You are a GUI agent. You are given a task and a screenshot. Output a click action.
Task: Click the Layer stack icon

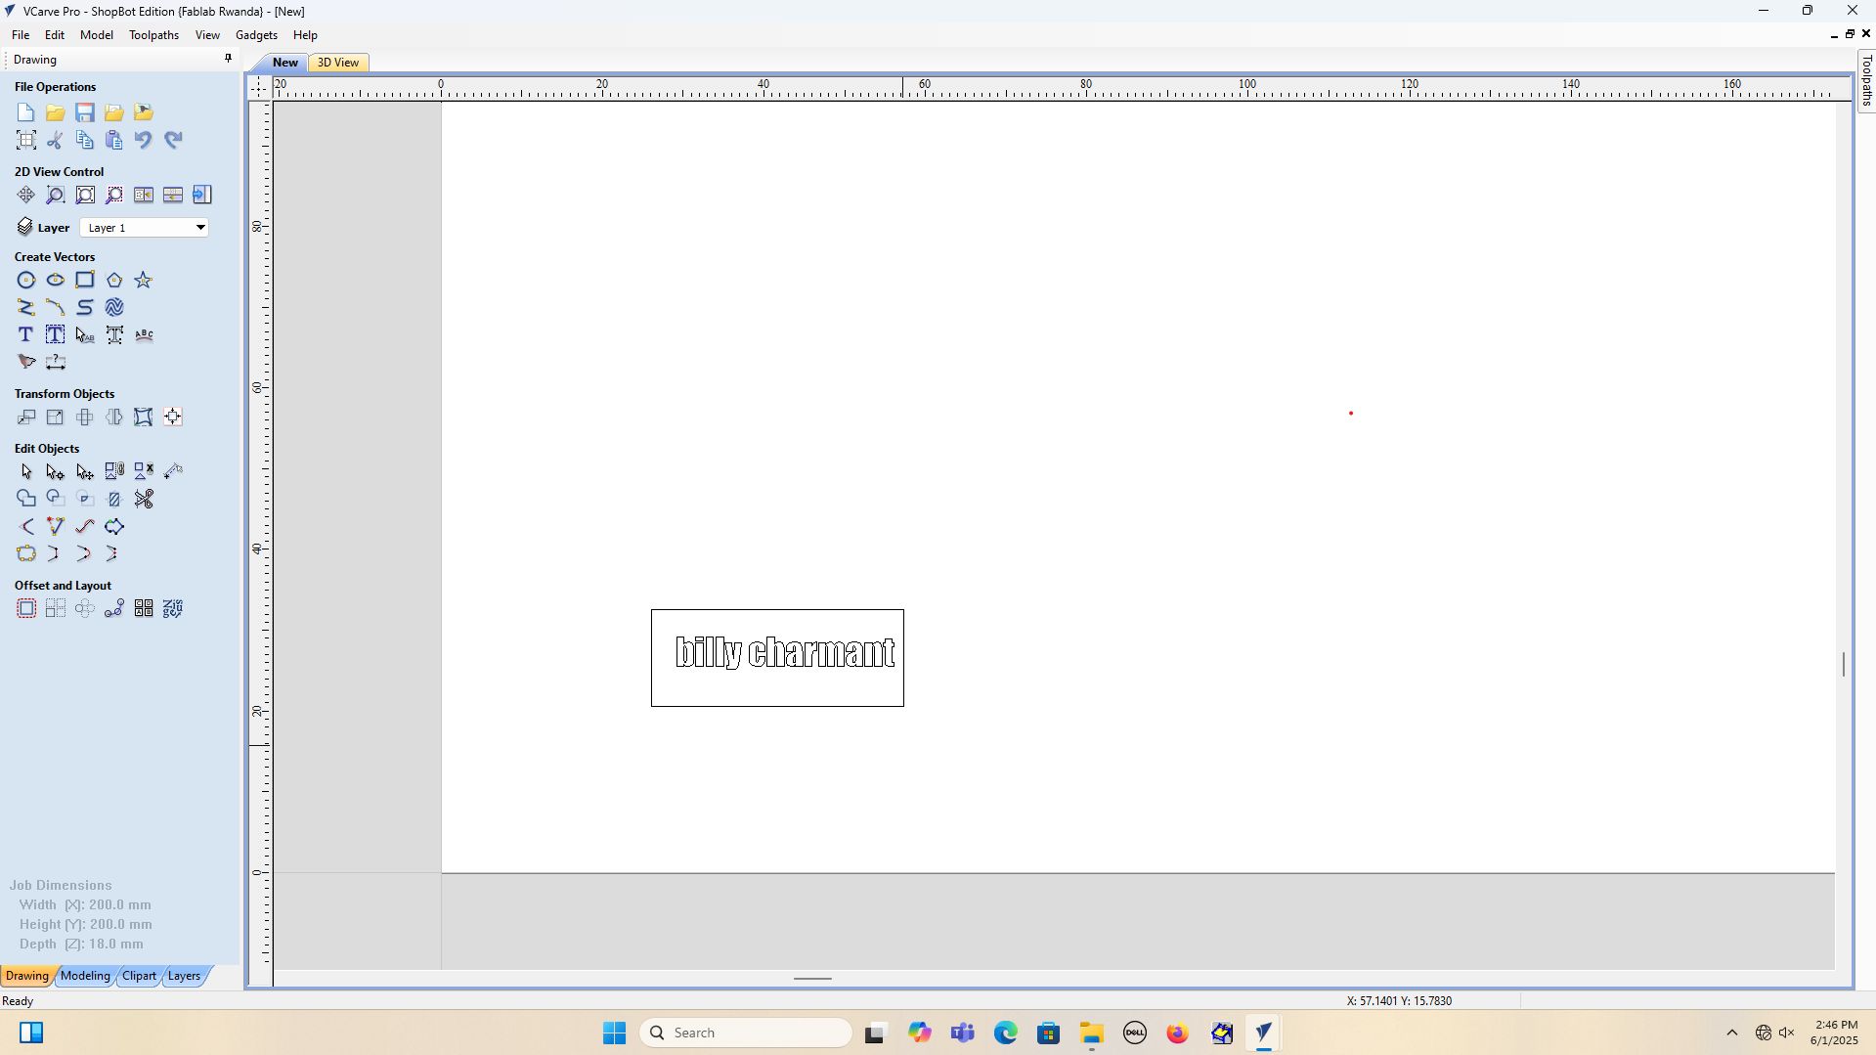(x=25, y=227)
